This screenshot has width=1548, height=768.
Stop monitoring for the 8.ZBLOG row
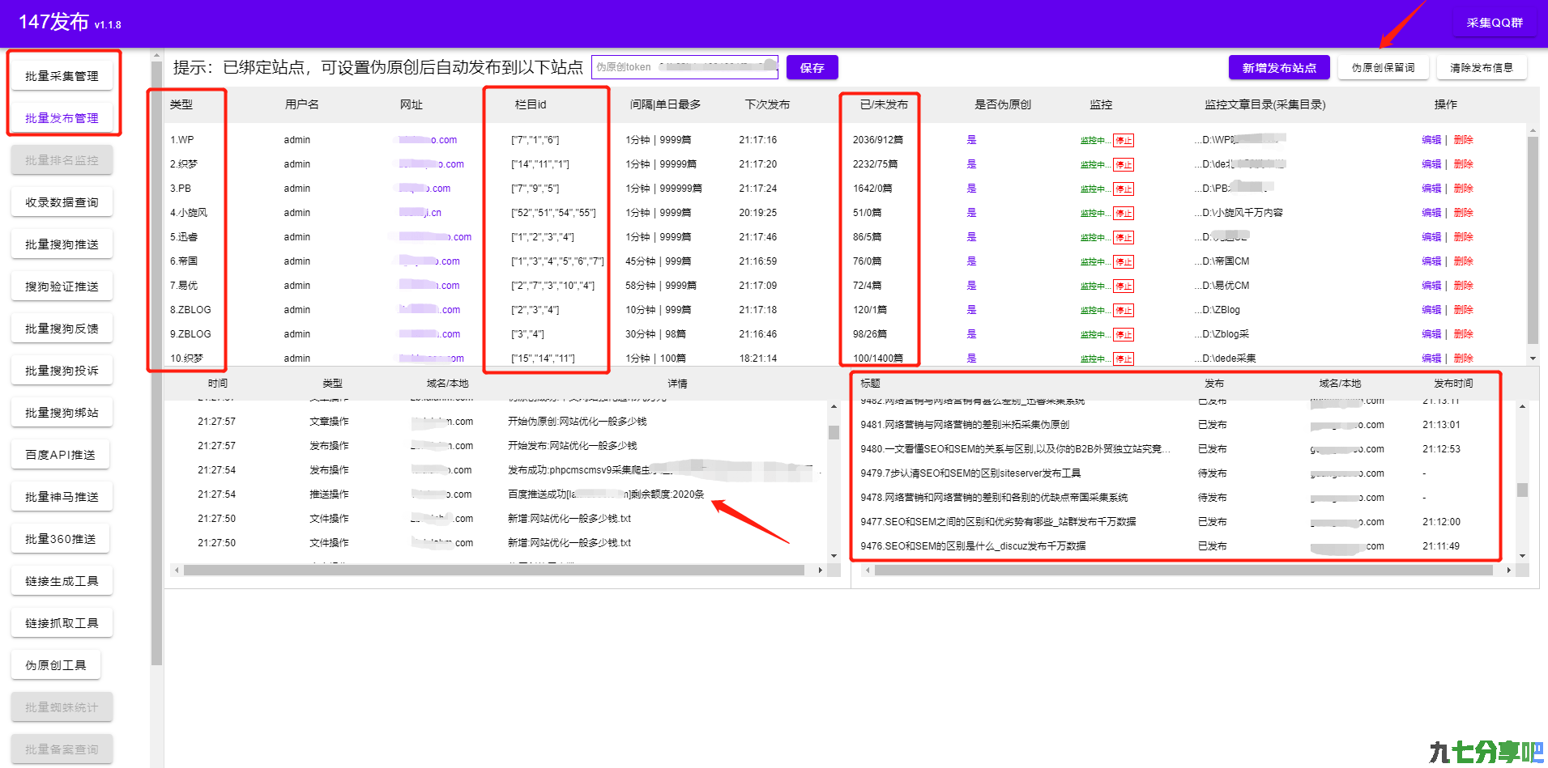tap(1123, 311)
